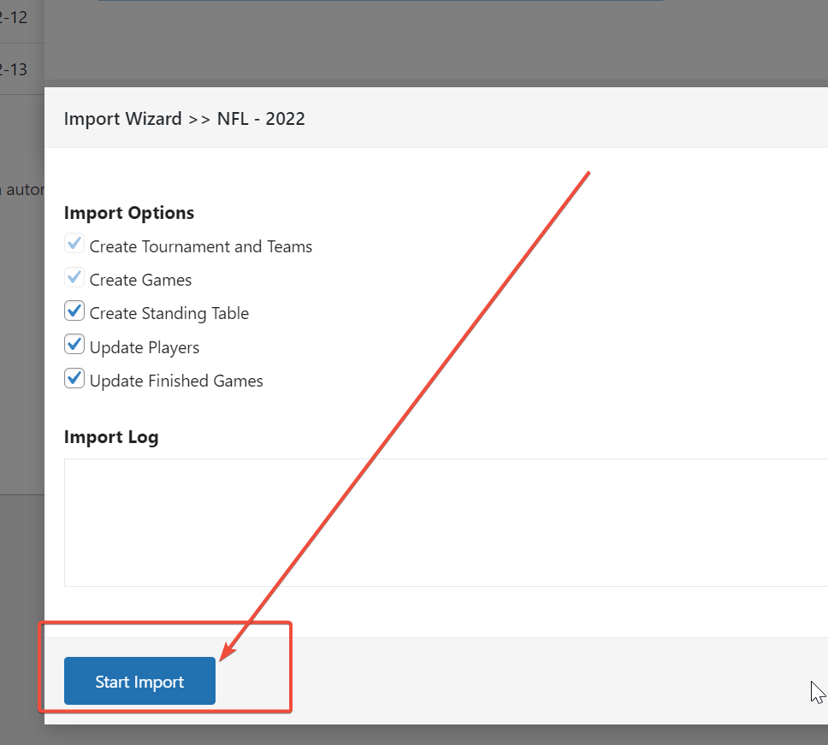Click the Start Import button
The width and height of the screenshot is (828, 745).
[x=139, y=681]
